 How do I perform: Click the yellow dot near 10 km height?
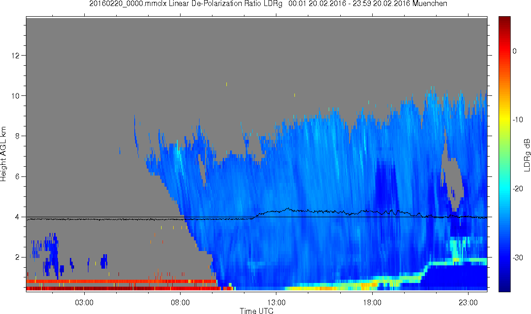(294, 95)
